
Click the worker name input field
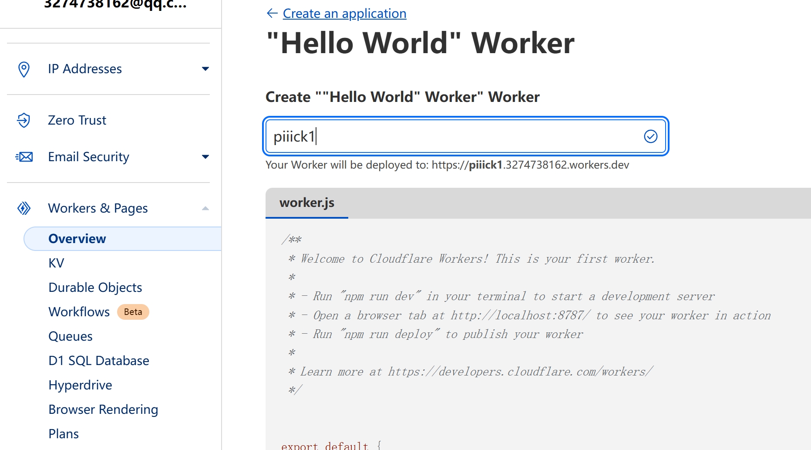(x=453, y=136)
